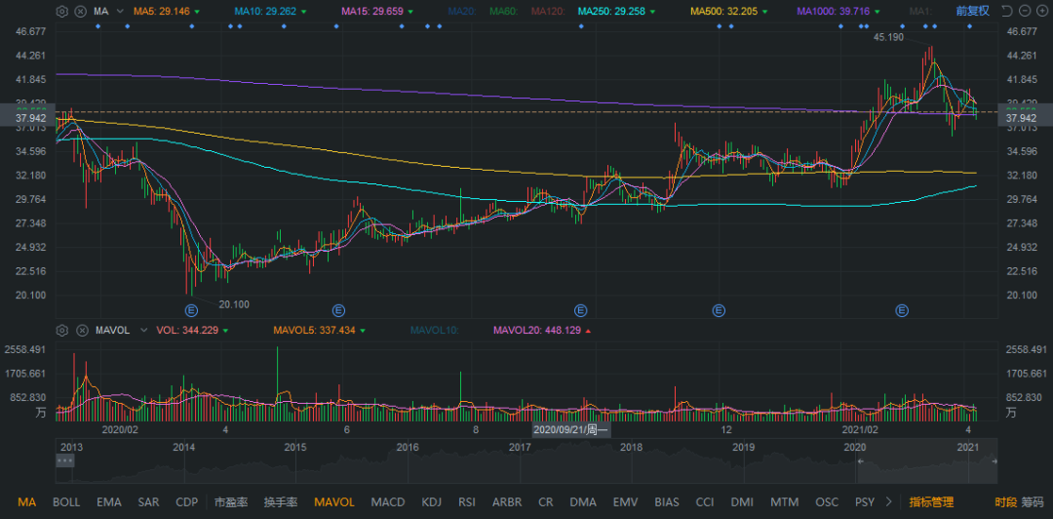Click the E event marker near 2021/02
The height and width of the screenshot is (519, 1053).
pyautogui.click(x=902, y=310)
